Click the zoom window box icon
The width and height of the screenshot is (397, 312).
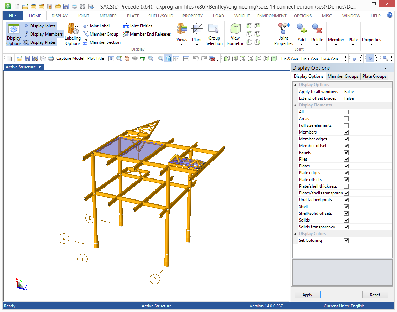160,58
